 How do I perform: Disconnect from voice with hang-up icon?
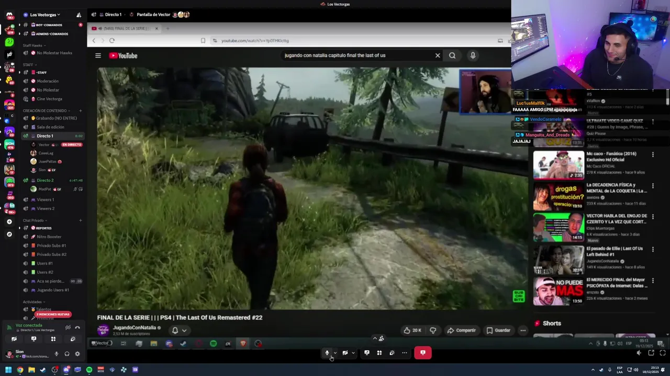coord(77,327)
